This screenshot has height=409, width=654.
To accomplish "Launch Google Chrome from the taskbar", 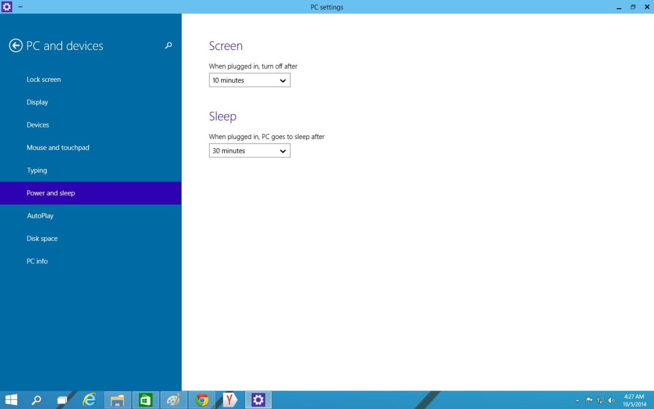I will pos(202,400).
